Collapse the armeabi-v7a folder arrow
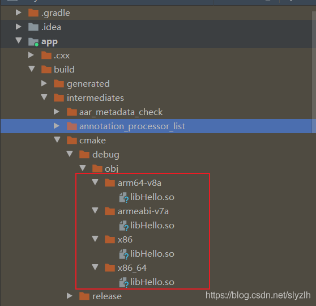This screenshot has height=306, width=316. coord(95,211)
